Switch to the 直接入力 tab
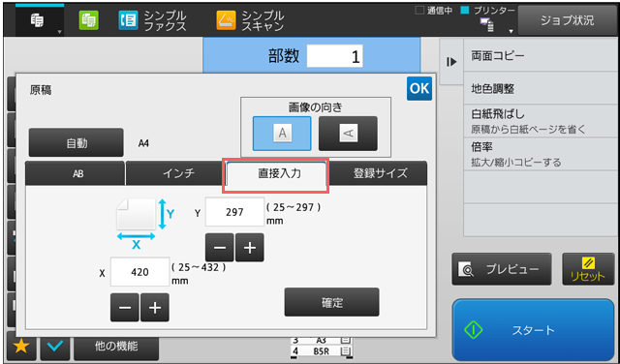 pyautogui.click(x=276, y=174)
